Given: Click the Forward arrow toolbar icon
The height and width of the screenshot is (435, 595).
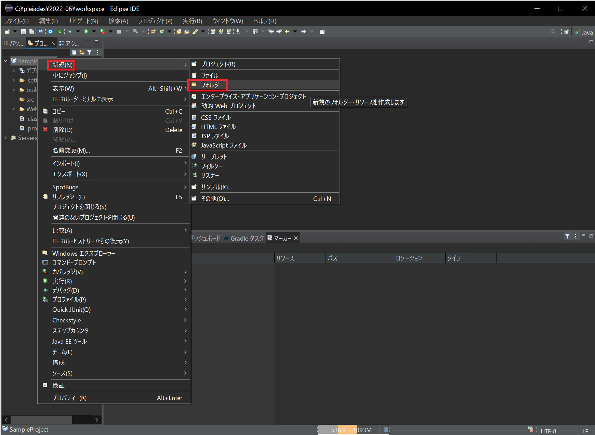Looking at the screenshot, I should click(x=304, y=31).
